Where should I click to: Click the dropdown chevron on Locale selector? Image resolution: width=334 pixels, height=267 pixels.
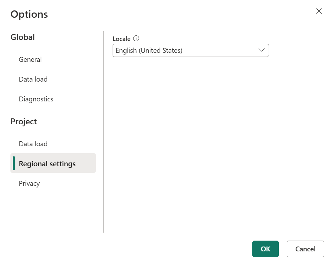point(261,50)
